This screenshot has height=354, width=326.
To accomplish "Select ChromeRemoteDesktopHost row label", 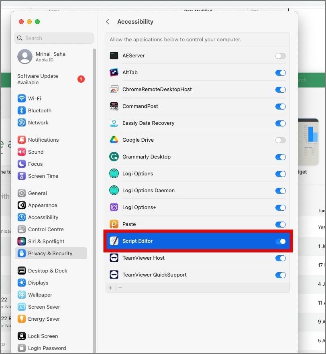I will click(x=157, y=89).
